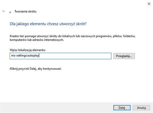Click the gray footer bar left of Dalej

tap(55, 108)
